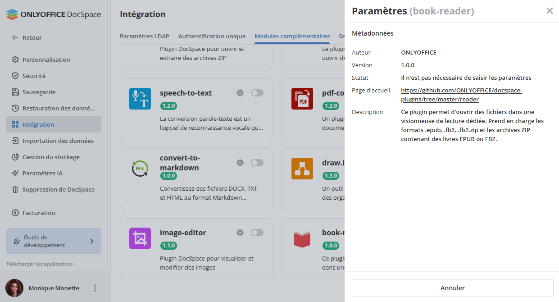Switch to Authentification unique tab

point(212,36)
